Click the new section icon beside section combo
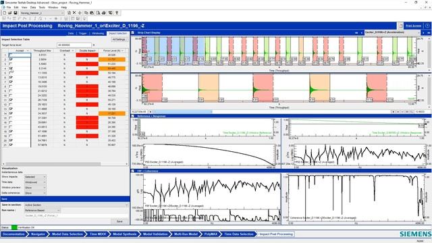Screen dimensions: 432x243 69,13
